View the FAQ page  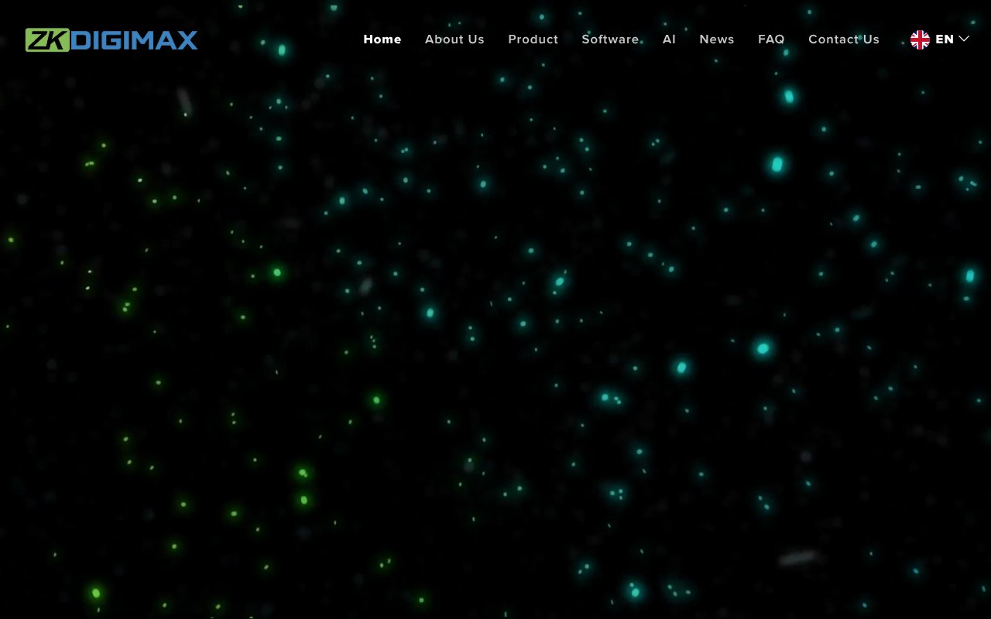771,39
